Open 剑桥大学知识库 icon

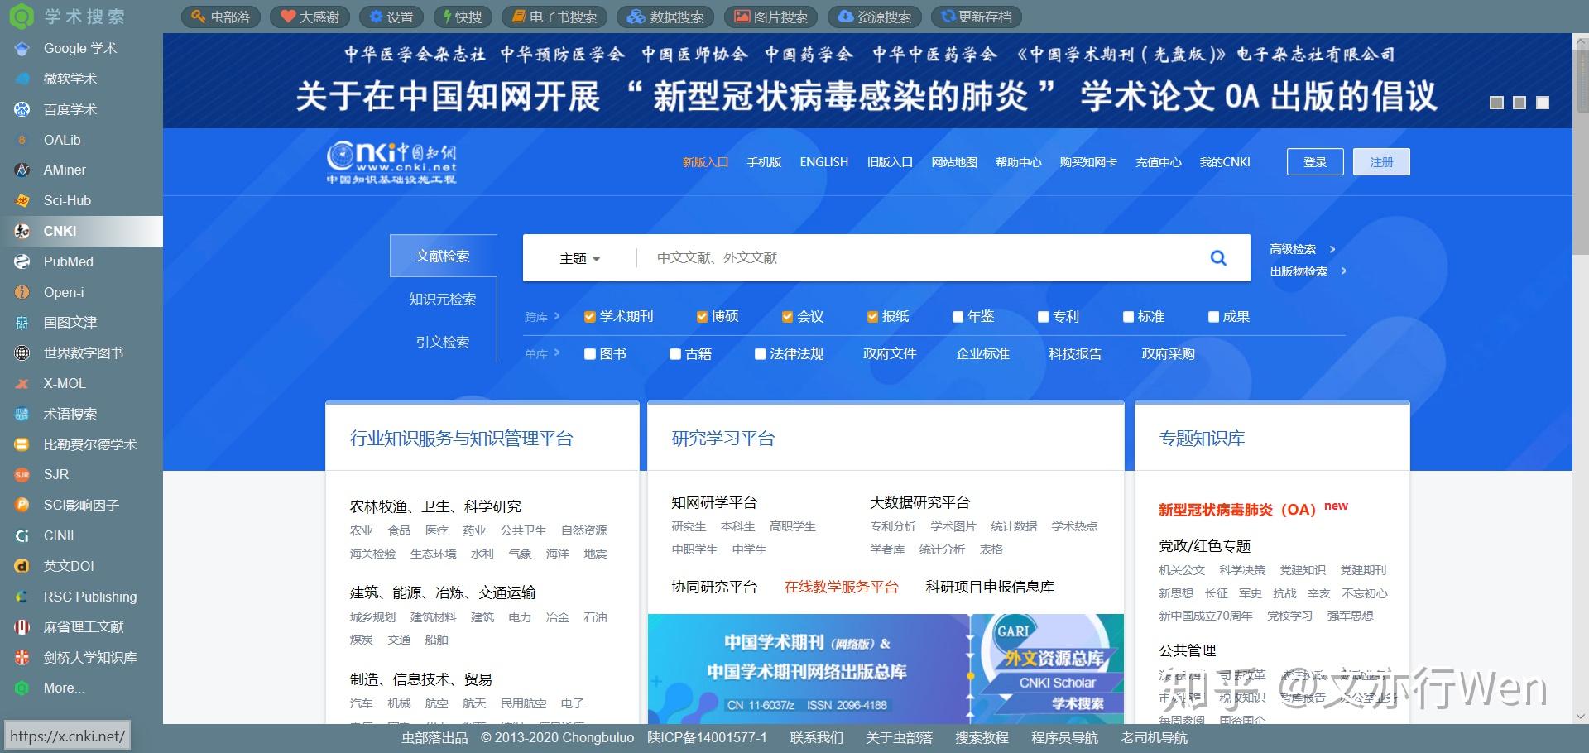point(22,658)
